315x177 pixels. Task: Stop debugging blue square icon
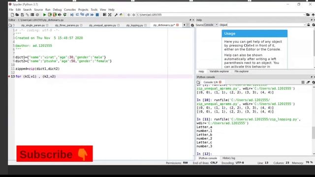[97, 15]
